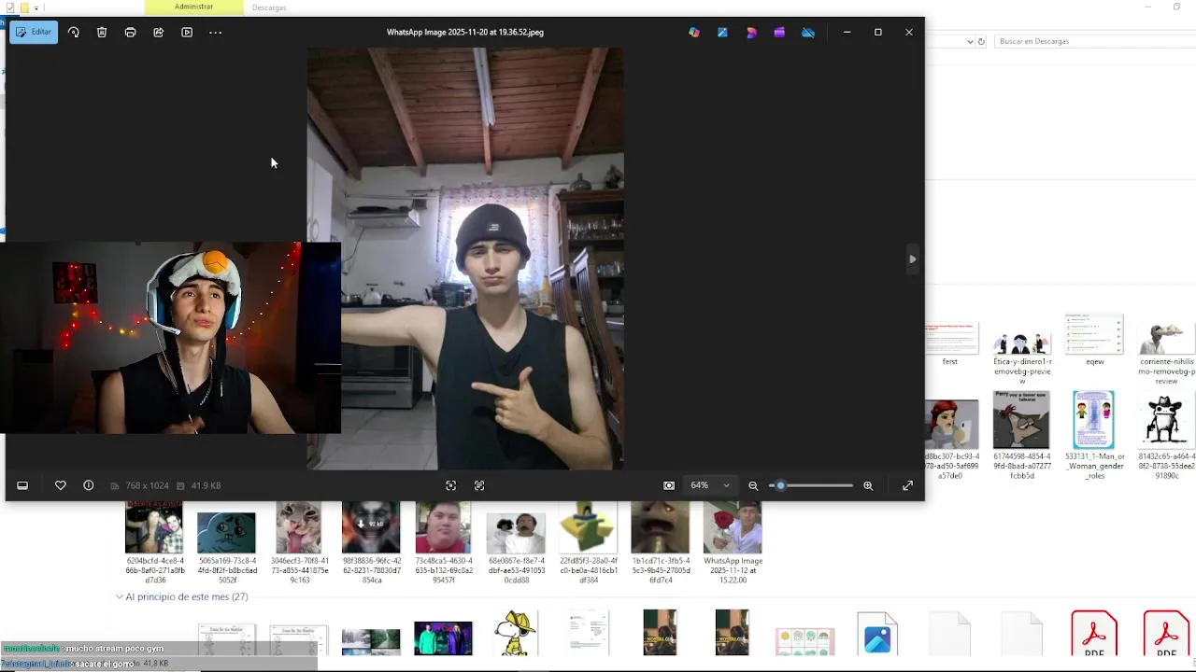Click the Buscar en Descargas search field
The image size is (1196, 672).
tap(1093, 41)
